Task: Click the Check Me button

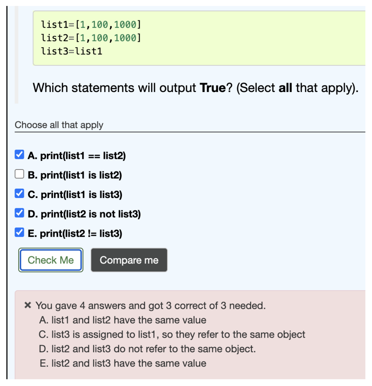Action: pyautogui.click(x=50, y=260)
